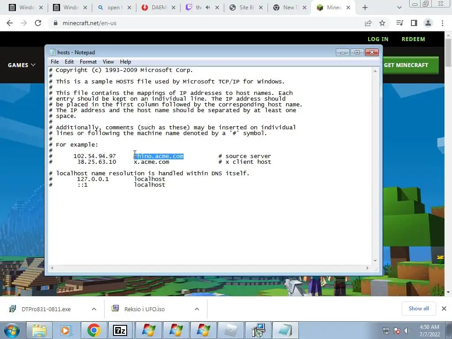Image resolution: width=452 pixels, height=339 pixels.
Task: Open the media controls icon in Chrome
Action: pyautogui.click(x=399, y=23)
